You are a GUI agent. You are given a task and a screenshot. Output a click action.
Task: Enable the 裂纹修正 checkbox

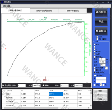tap(95, 57)
